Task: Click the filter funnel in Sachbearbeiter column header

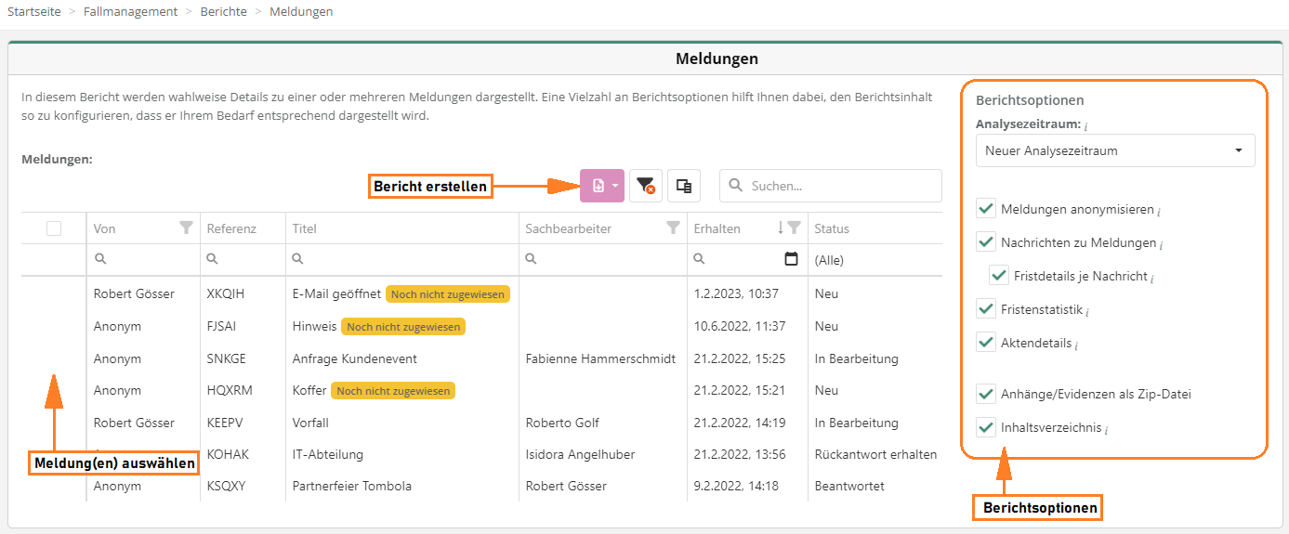Action: click(673, 228)
